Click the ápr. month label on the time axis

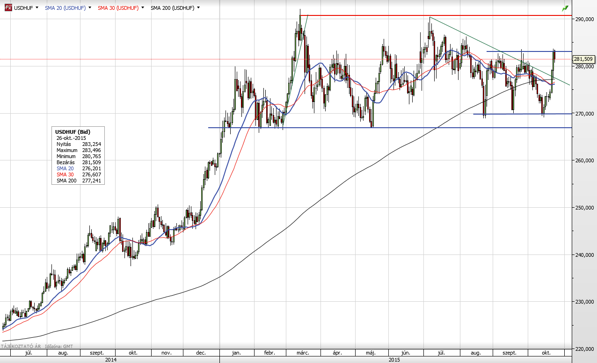point(336,353)
